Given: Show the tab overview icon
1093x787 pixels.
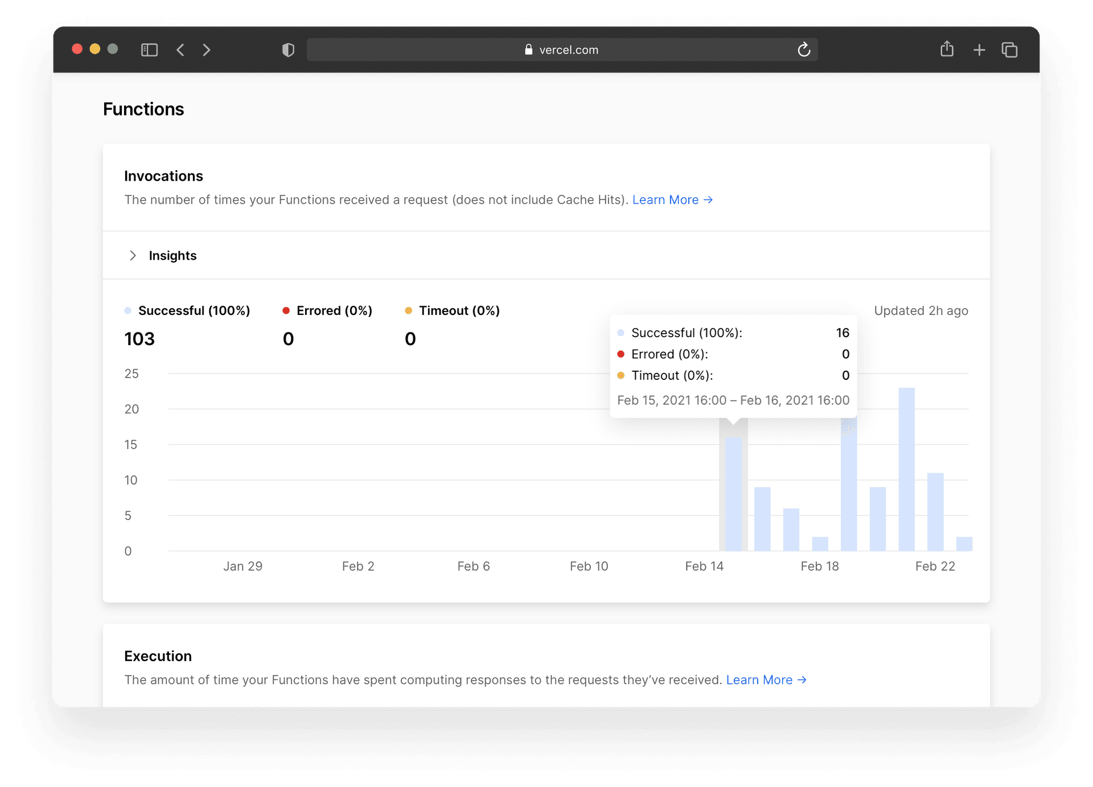Looking at the screenshot, I should click(1010, 50).
